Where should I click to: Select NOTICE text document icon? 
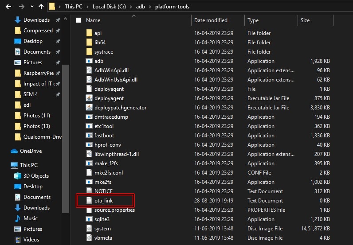(90, 191)
